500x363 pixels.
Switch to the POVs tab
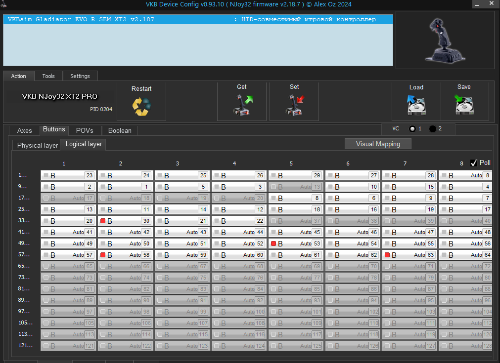pos(85,130)
